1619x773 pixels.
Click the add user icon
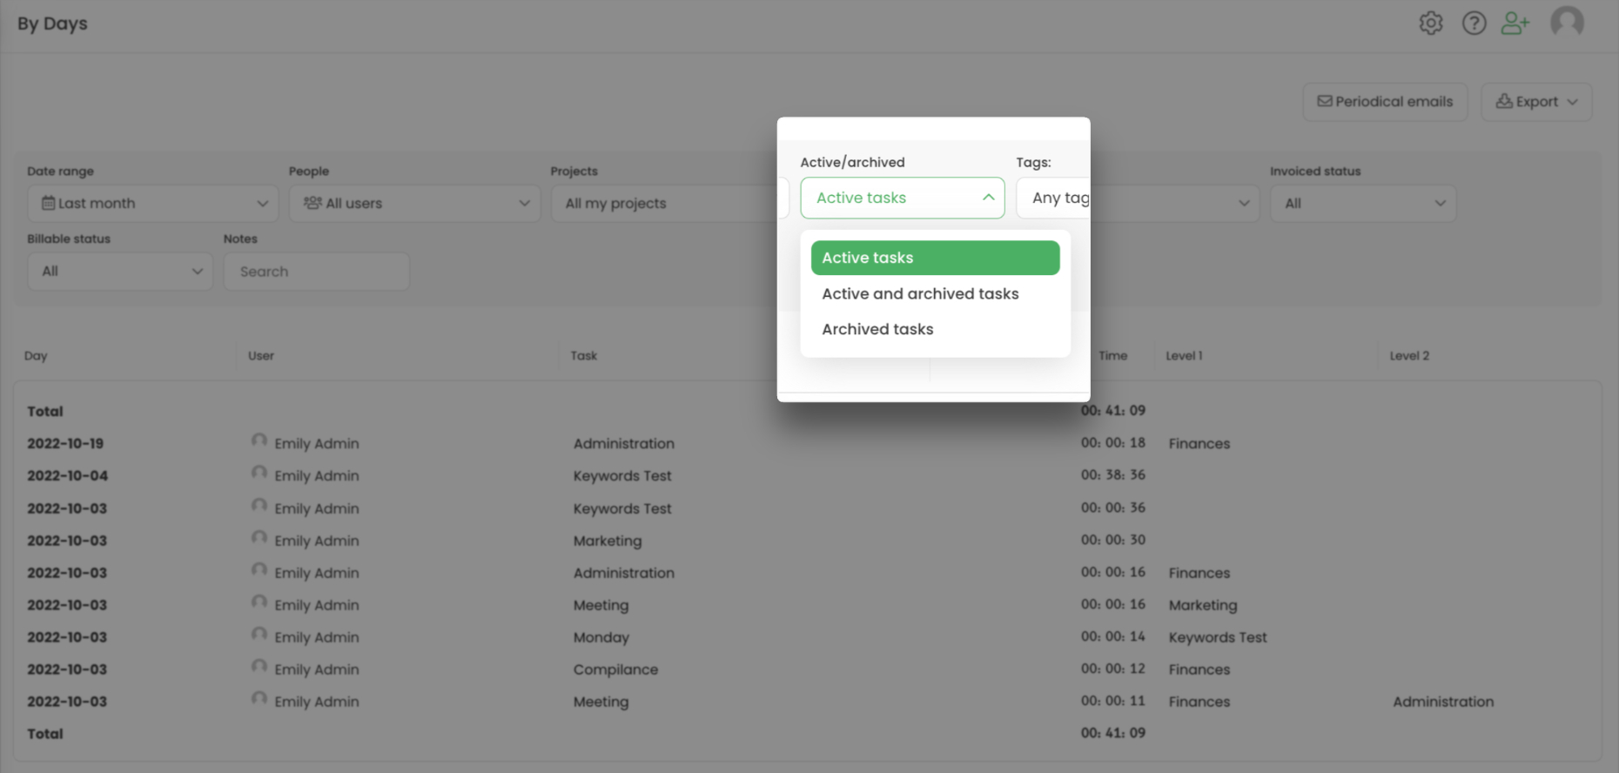[x=1515, y=23]
